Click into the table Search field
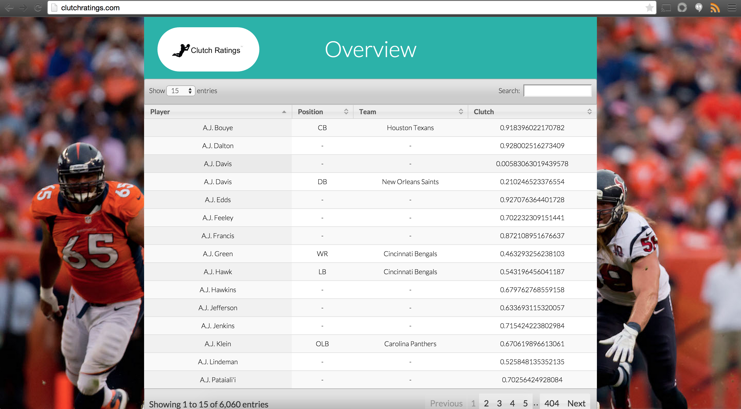741x409 pixels. pos(557,91)
